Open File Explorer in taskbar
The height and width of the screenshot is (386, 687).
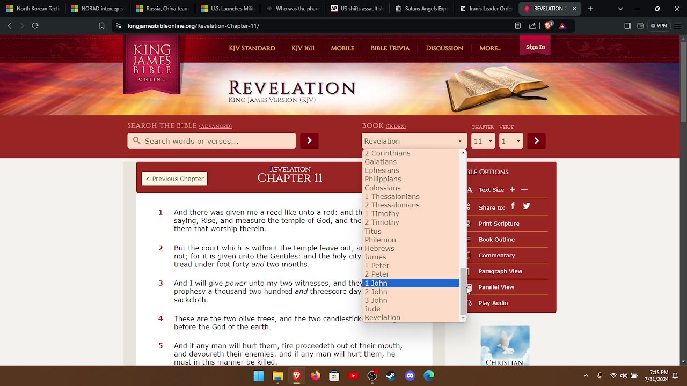pos(277,376)
